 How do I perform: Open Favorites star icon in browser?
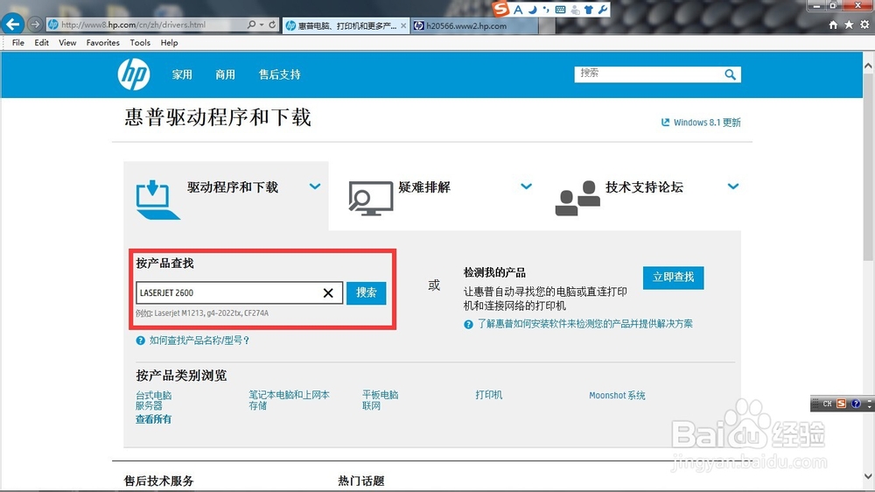[849, 25]
